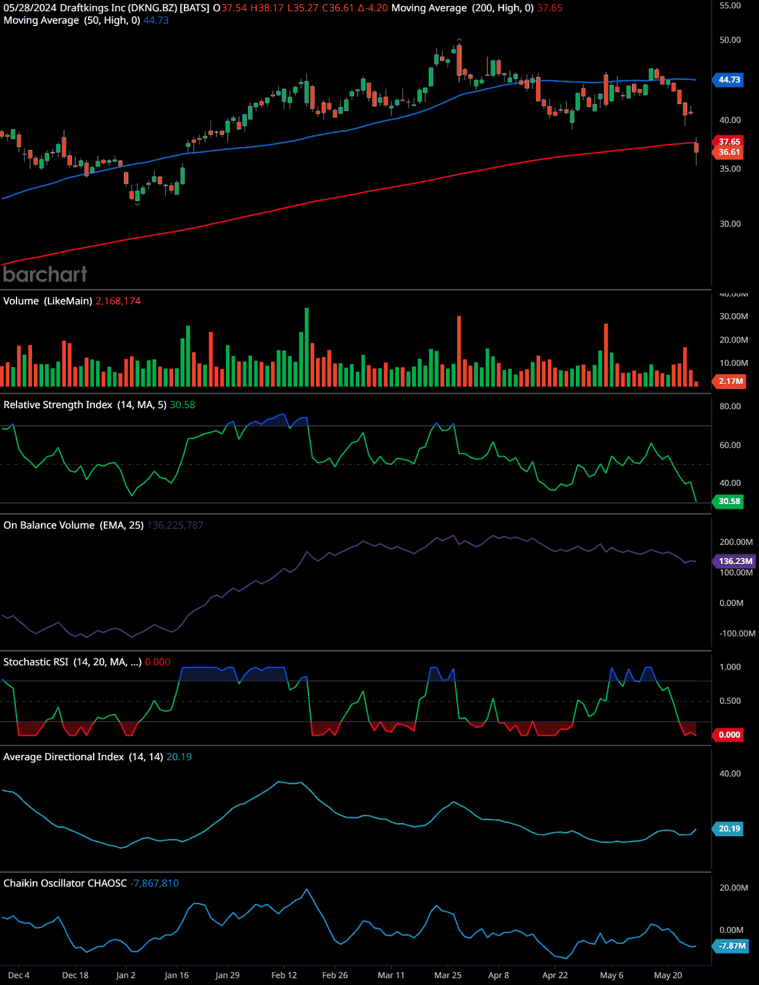
Task: Click the Chaikin Oscillator CHAOSC label
Action: tap(65, 884)
